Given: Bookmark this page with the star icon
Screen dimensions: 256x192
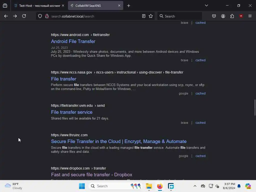Looking at the screenshot, I should 151,16.
